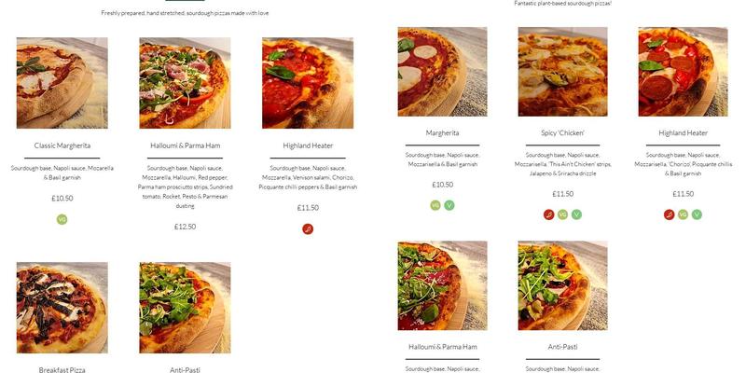Click vegan V badge under plant-based Highland Heater
This screenshot has width=746, height=373.
pyautogui.click(x=697, y=214)
